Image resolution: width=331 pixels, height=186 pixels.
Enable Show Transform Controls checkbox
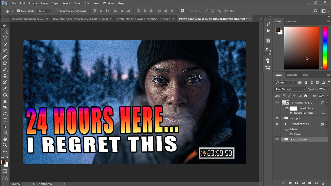[56, 11]
